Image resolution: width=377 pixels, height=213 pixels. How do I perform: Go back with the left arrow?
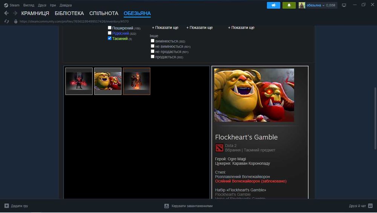pos(6,13)
